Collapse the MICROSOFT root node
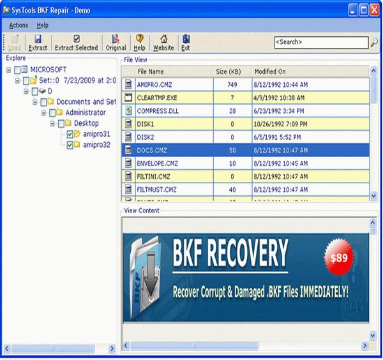The height and width of the screenshot is (360, 383). click(8, 70)
